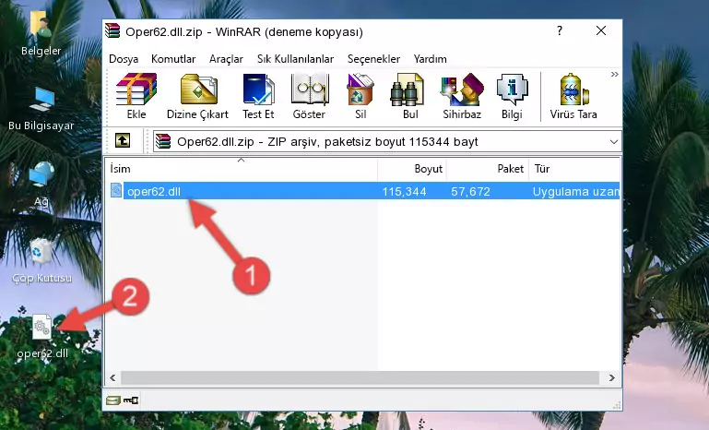Open the Bul (Find) binoculars tool

410,96
